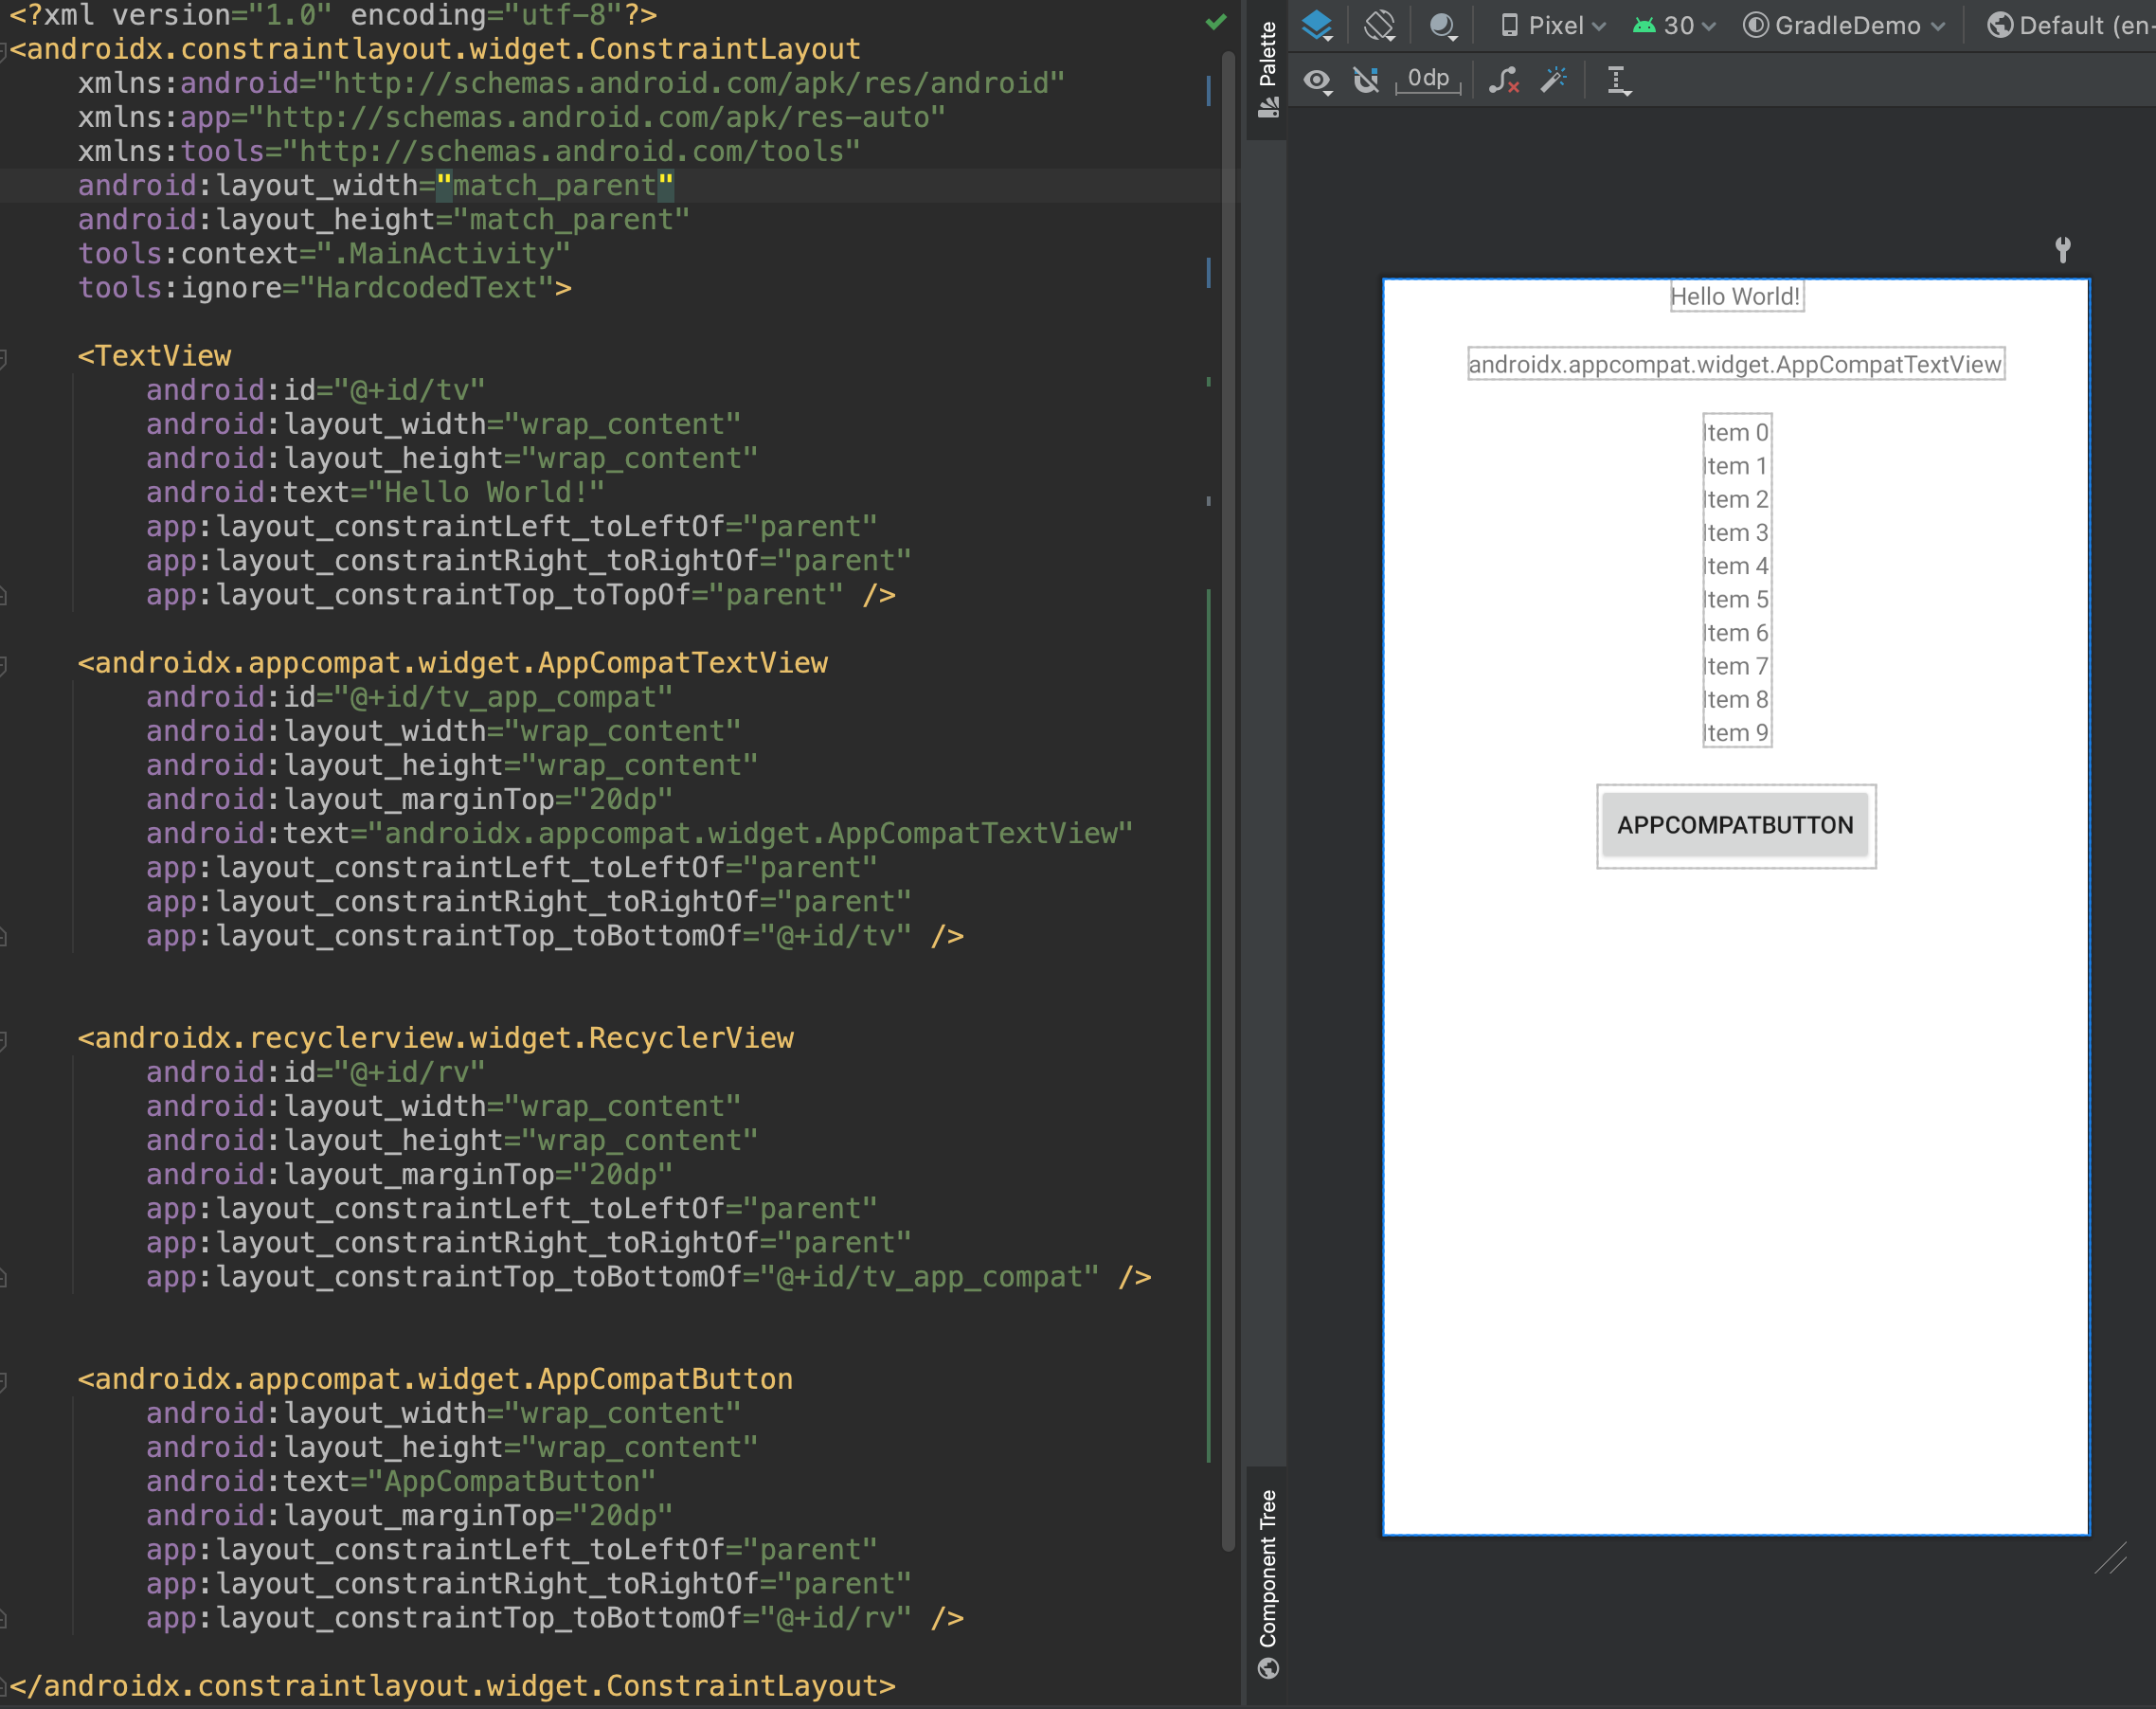Click the pin icon above preview
This screenshot has width=2156, height=1709.
(x=2062, y=249)
